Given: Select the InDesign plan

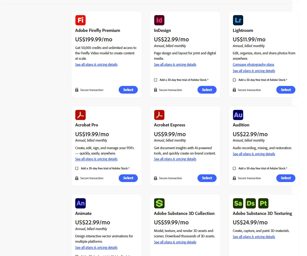Looking at the screenshot, I should [x=207, y=90].
